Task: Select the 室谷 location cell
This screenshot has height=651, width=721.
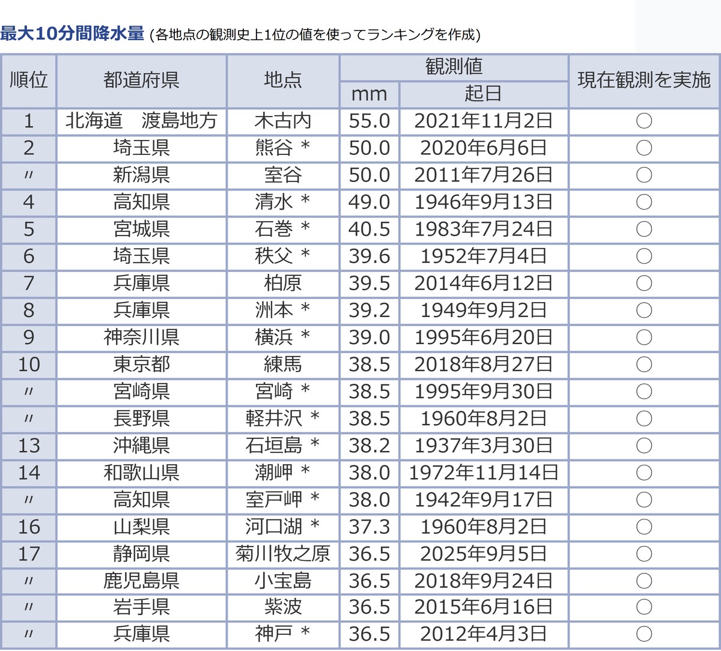Action: [283, 175]
